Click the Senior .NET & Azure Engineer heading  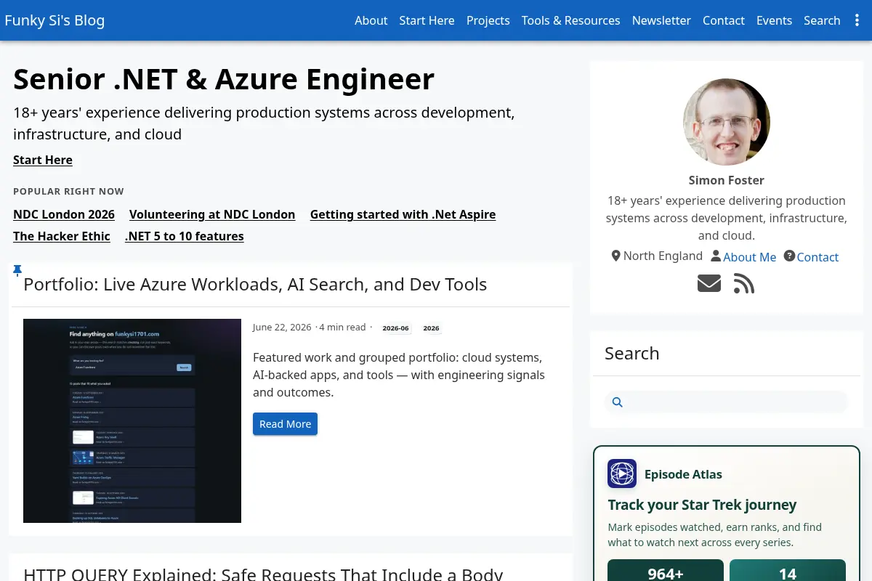click(x=224, y=79)
